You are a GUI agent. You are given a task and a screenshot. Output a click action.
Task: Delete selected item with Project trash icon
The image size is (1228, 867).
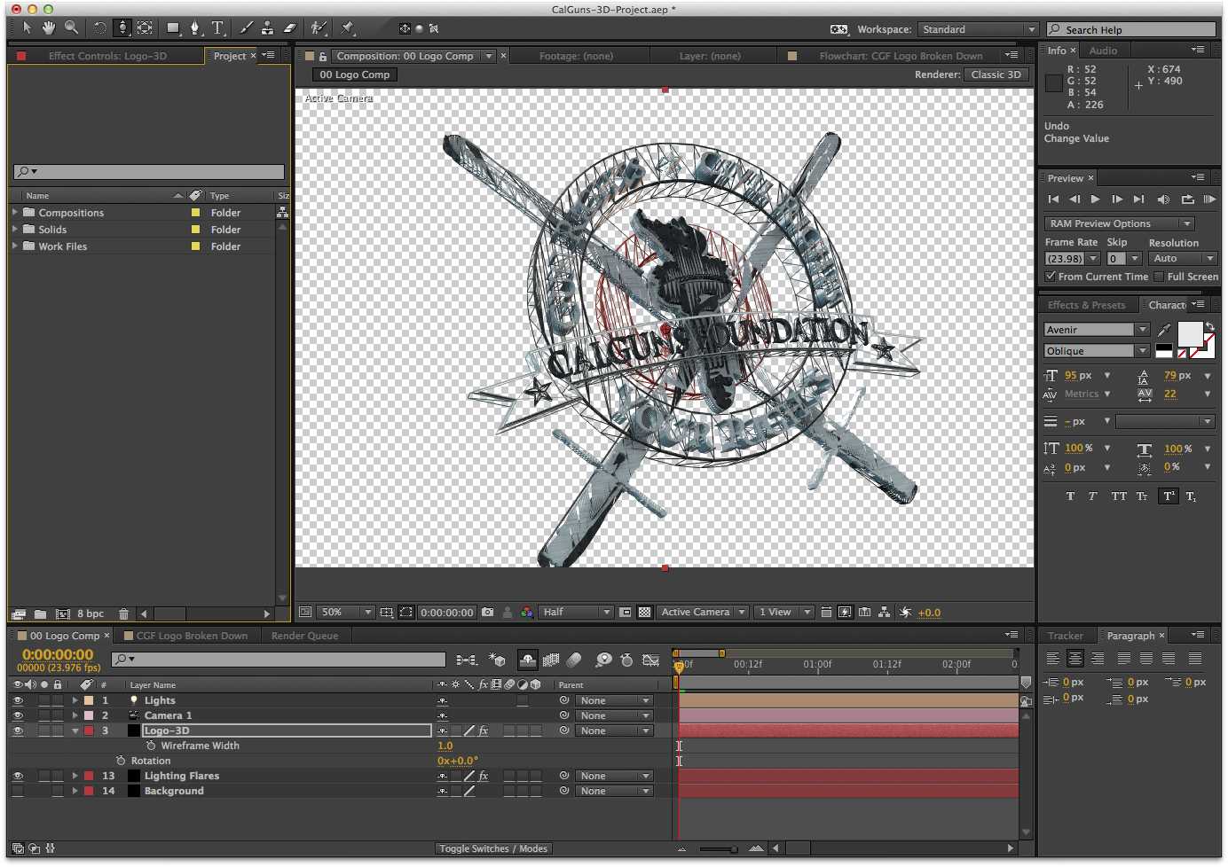click(x=124, y=613)
